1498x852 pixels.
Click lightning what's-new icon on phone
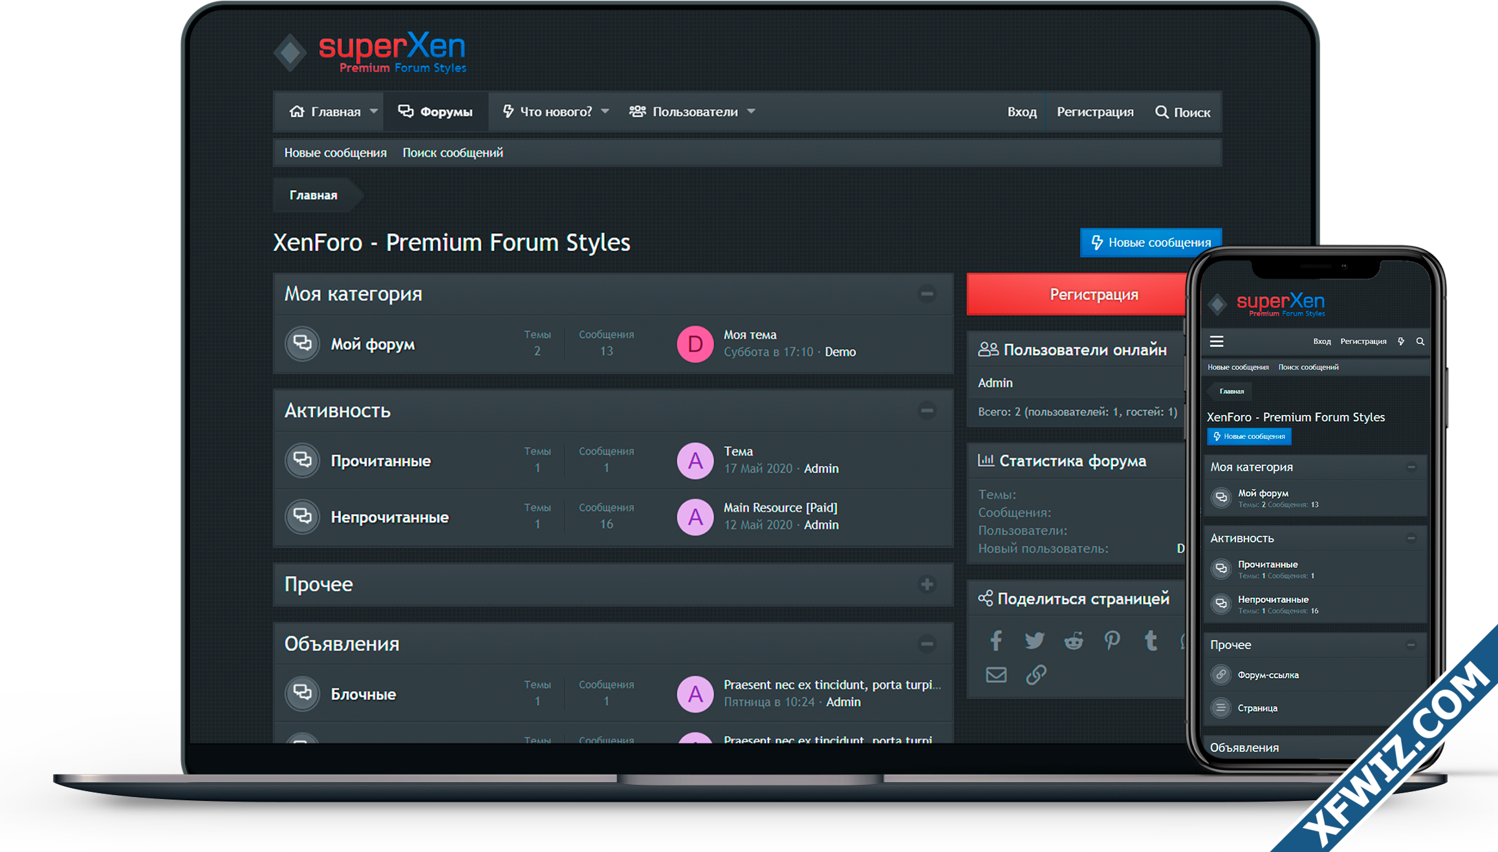[1401, 341]
